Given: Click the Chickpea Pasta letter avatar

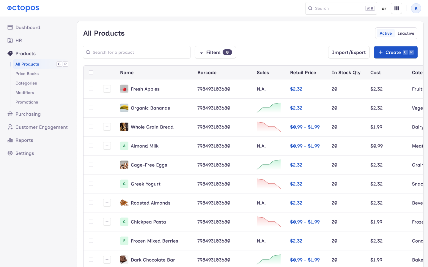Looking at the screenshot, I should (124, 222).
